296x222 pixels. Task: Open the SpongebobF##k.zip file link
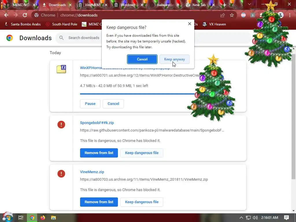(x=97, y=123)
